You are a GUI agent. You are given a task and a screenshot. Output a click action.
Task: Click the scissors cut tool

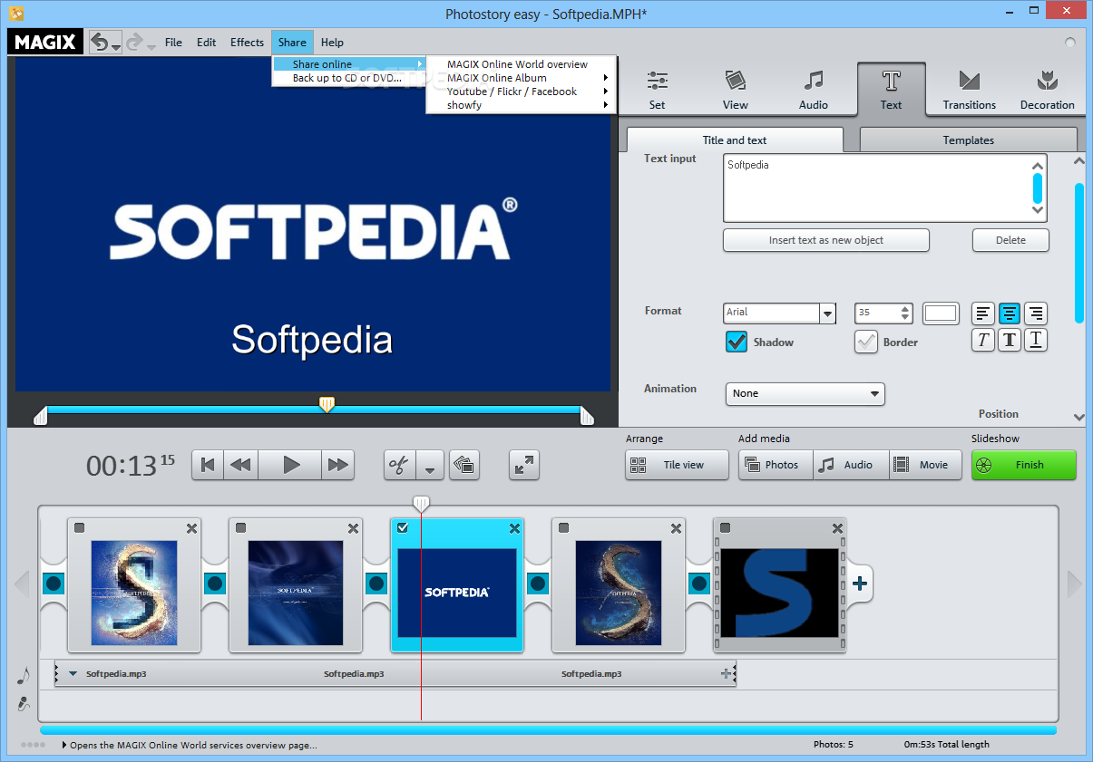399,465
